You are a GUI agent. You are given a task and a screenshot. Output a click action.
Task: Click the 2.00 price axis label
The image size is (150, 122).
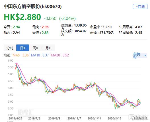click(11, 115)
